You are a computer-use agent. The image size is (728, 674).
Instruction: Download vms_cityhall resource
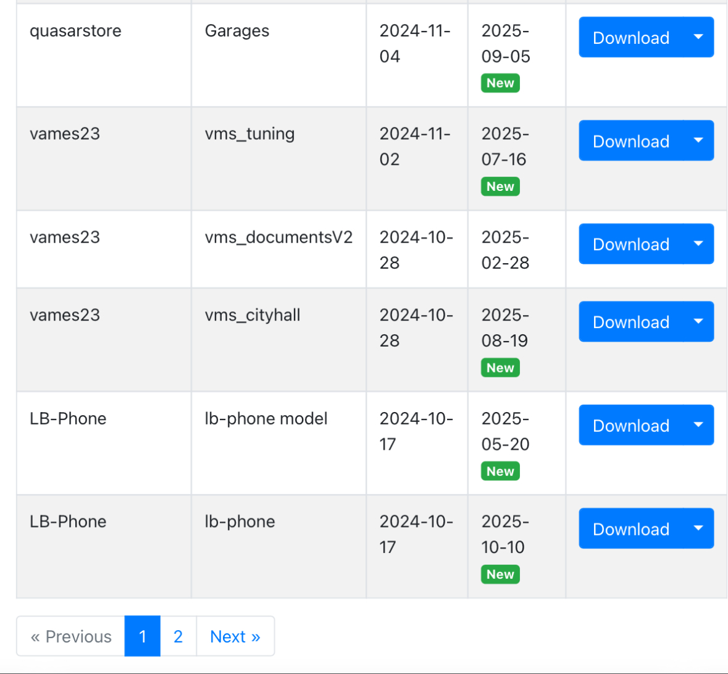(x=631, y=321)
